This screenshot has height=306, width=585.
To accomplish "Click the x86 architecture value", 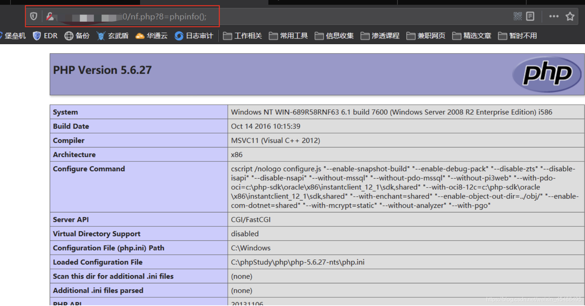I will pyautogui.click(x=236, y=154).
